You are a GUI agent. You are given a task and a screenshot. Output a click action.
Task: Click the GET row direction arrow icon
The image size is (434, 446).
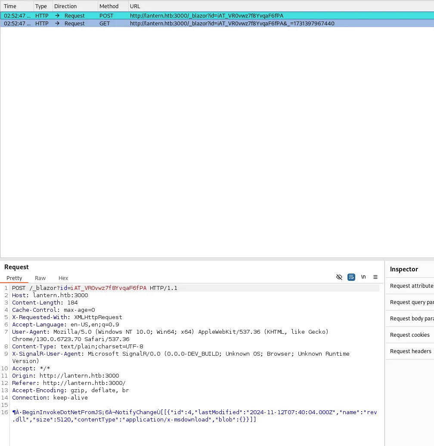(x=57, y=23)
